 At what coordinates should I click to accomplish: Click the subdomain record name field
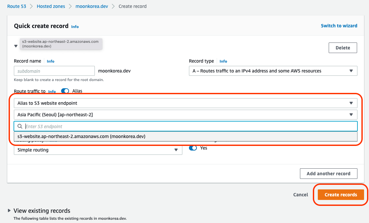[54, 71]
